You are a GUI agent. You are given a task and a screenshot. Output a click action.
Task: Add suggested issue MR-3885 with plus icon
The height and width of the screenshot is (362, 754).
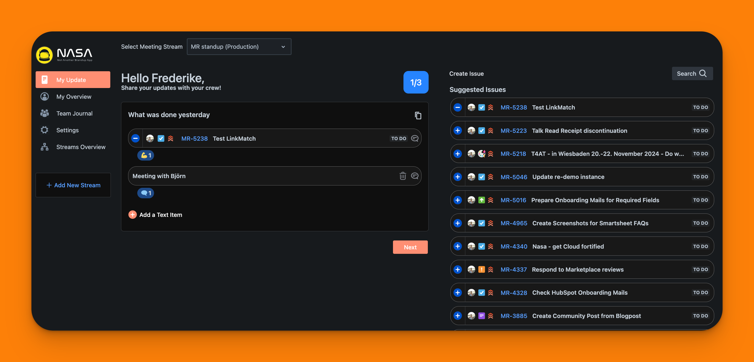[457, 316]
